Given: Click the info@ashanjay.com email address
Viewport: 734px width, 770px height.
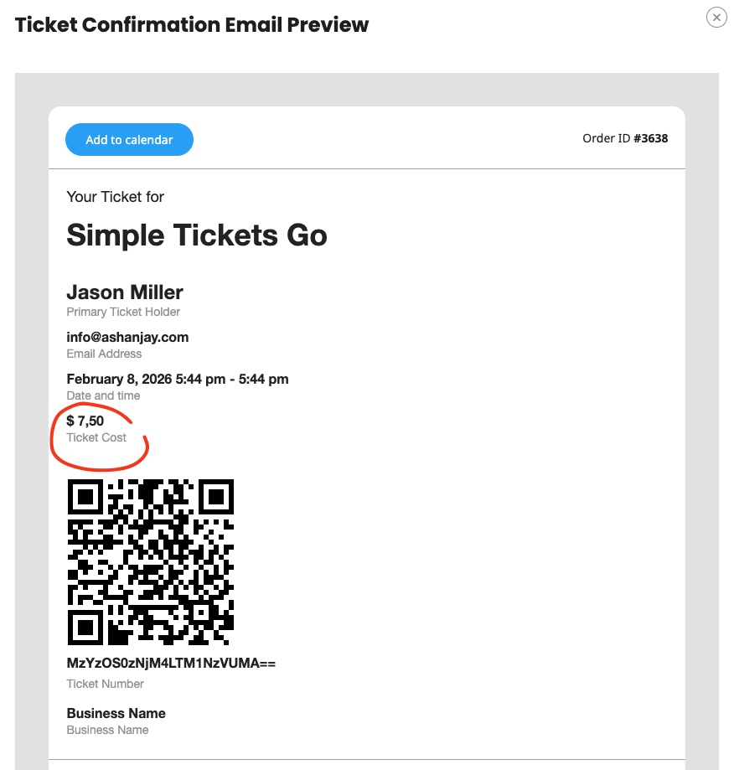Looking at the screenshot, I should coord(127,337).
